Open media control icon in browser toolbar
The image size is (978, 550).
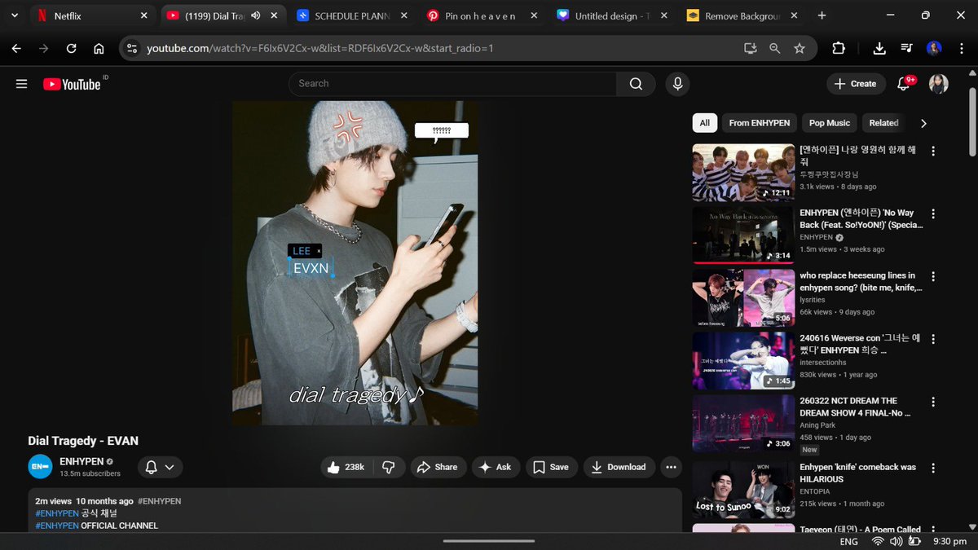pyautogui.click(x=906, y=48)
